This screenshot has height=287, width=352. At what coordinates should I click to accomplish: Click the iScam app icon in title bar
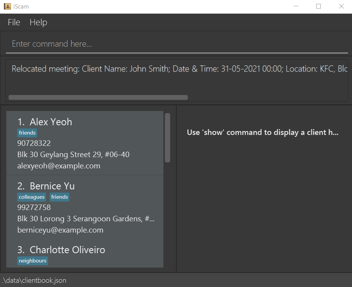(7, 6)
